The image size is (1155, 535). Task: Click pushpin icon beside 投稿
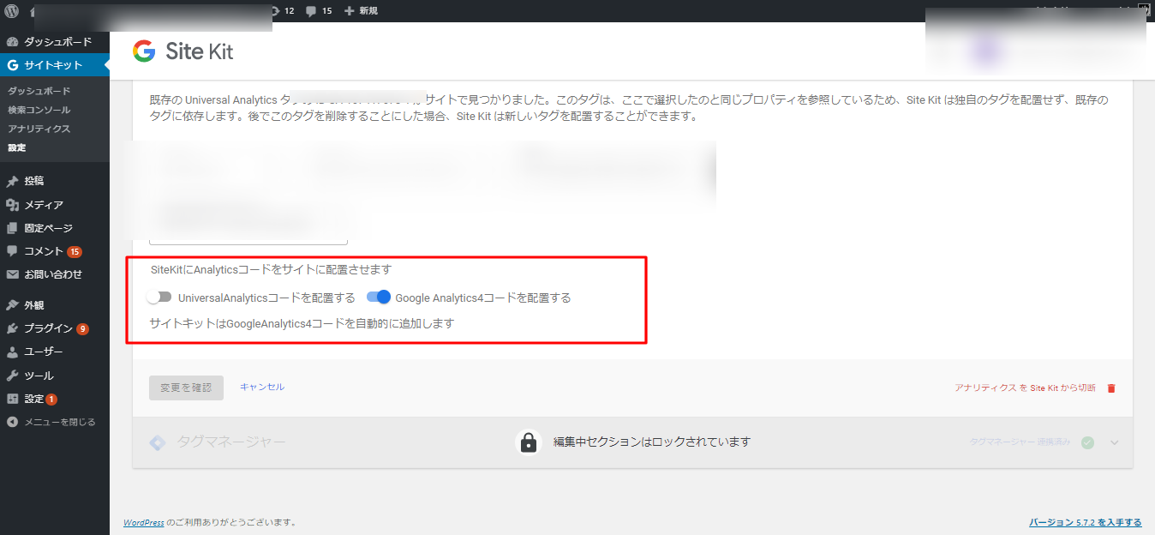click(x=12, y=182)
